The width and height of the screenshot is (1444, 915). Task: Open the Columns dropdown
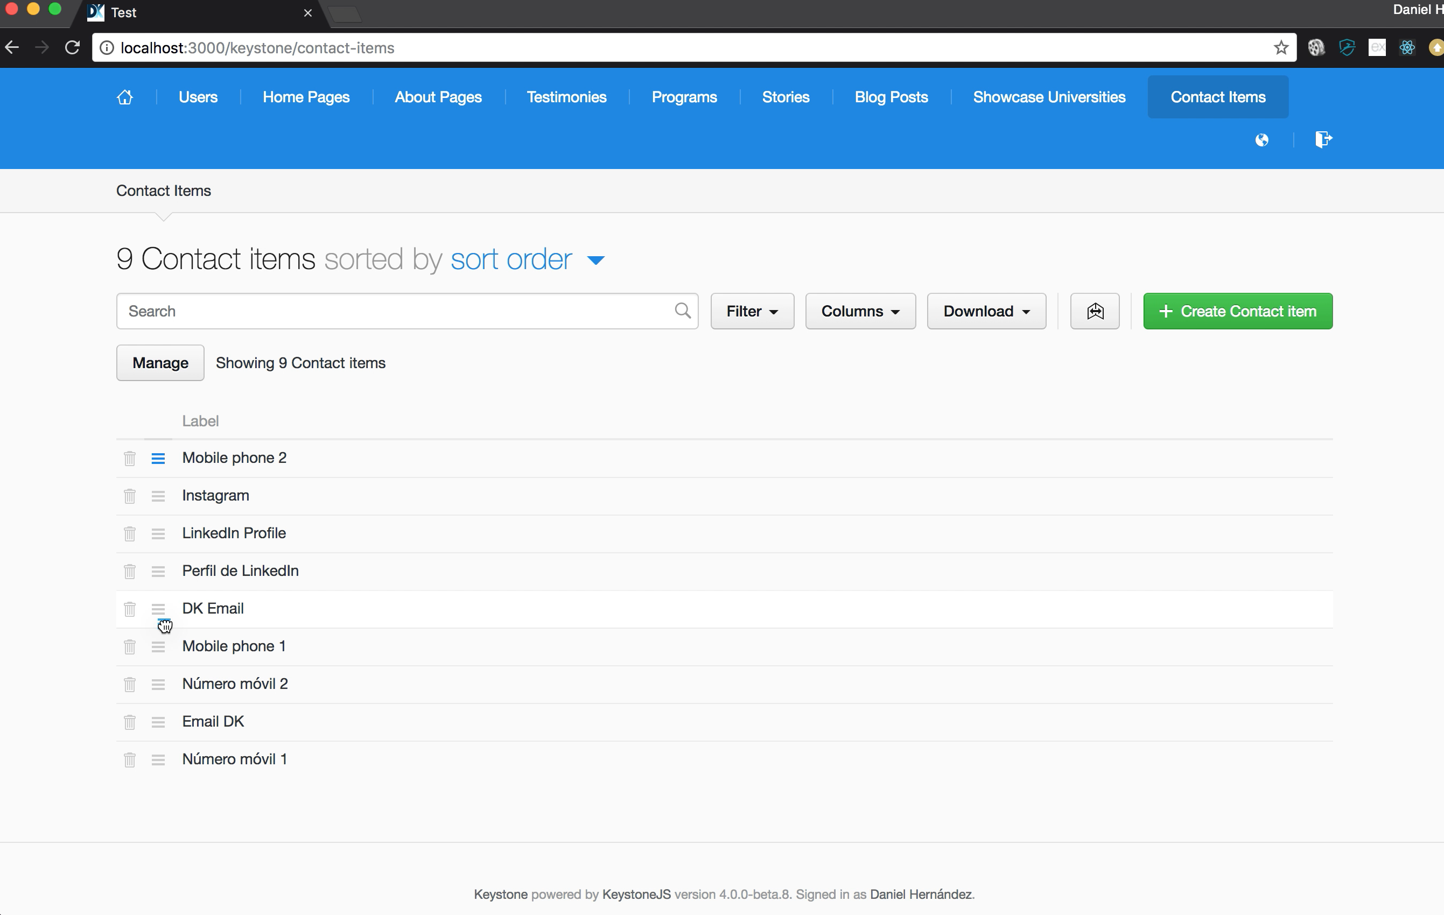[860, 311]
